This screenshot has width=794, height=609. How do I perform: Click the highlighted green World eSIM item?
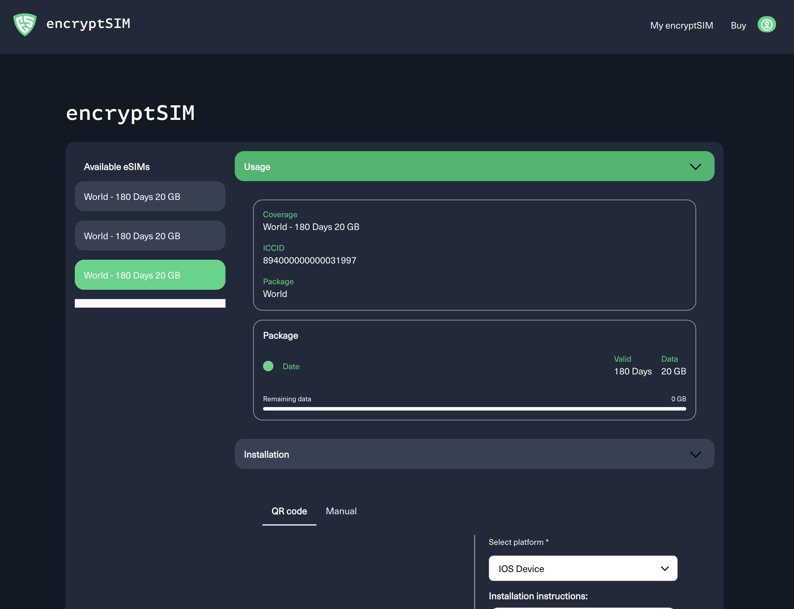(150, 275)
